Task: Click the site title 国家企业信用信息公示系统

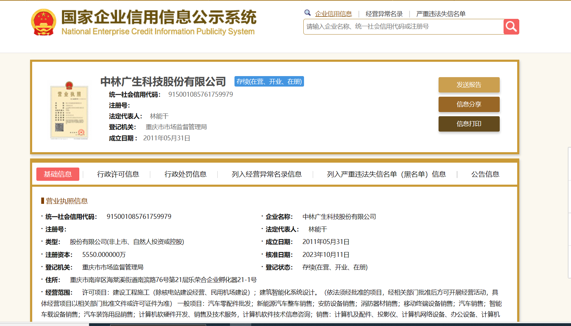Action: pyautogui.click(x=159, y=17)
